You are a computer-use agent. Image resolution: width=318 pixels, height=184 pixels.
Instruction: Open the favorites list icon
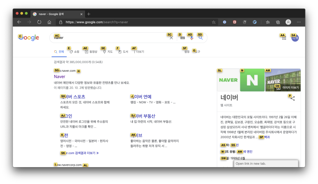(268, 22)
